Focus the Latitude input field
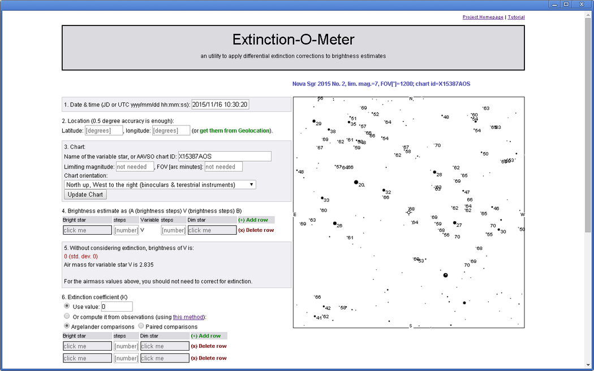 point(104,131)
